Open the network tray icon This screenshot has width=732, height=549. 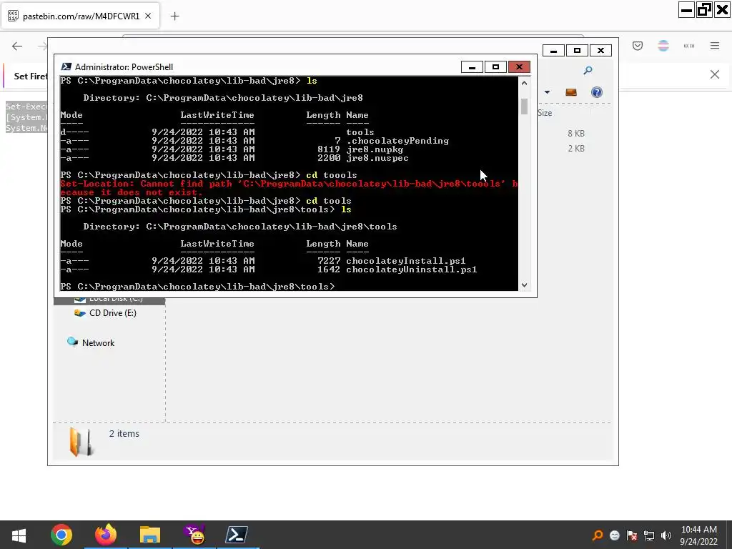(649, 535)
